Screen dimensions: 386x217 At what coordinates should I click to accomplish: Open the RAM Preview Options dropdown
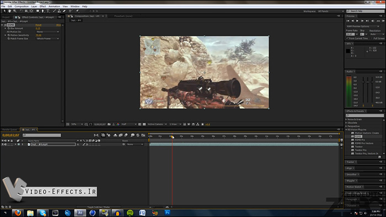tap(363, 26)
